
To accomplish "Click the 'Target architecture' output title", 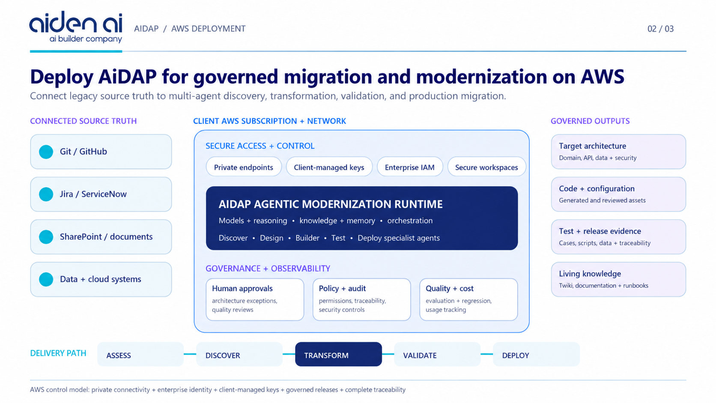I will tap(593, 146).
